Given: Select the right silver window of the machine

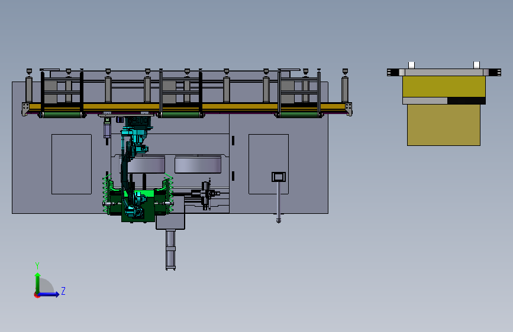Looking at the screenshot, I should pos(198,164).
